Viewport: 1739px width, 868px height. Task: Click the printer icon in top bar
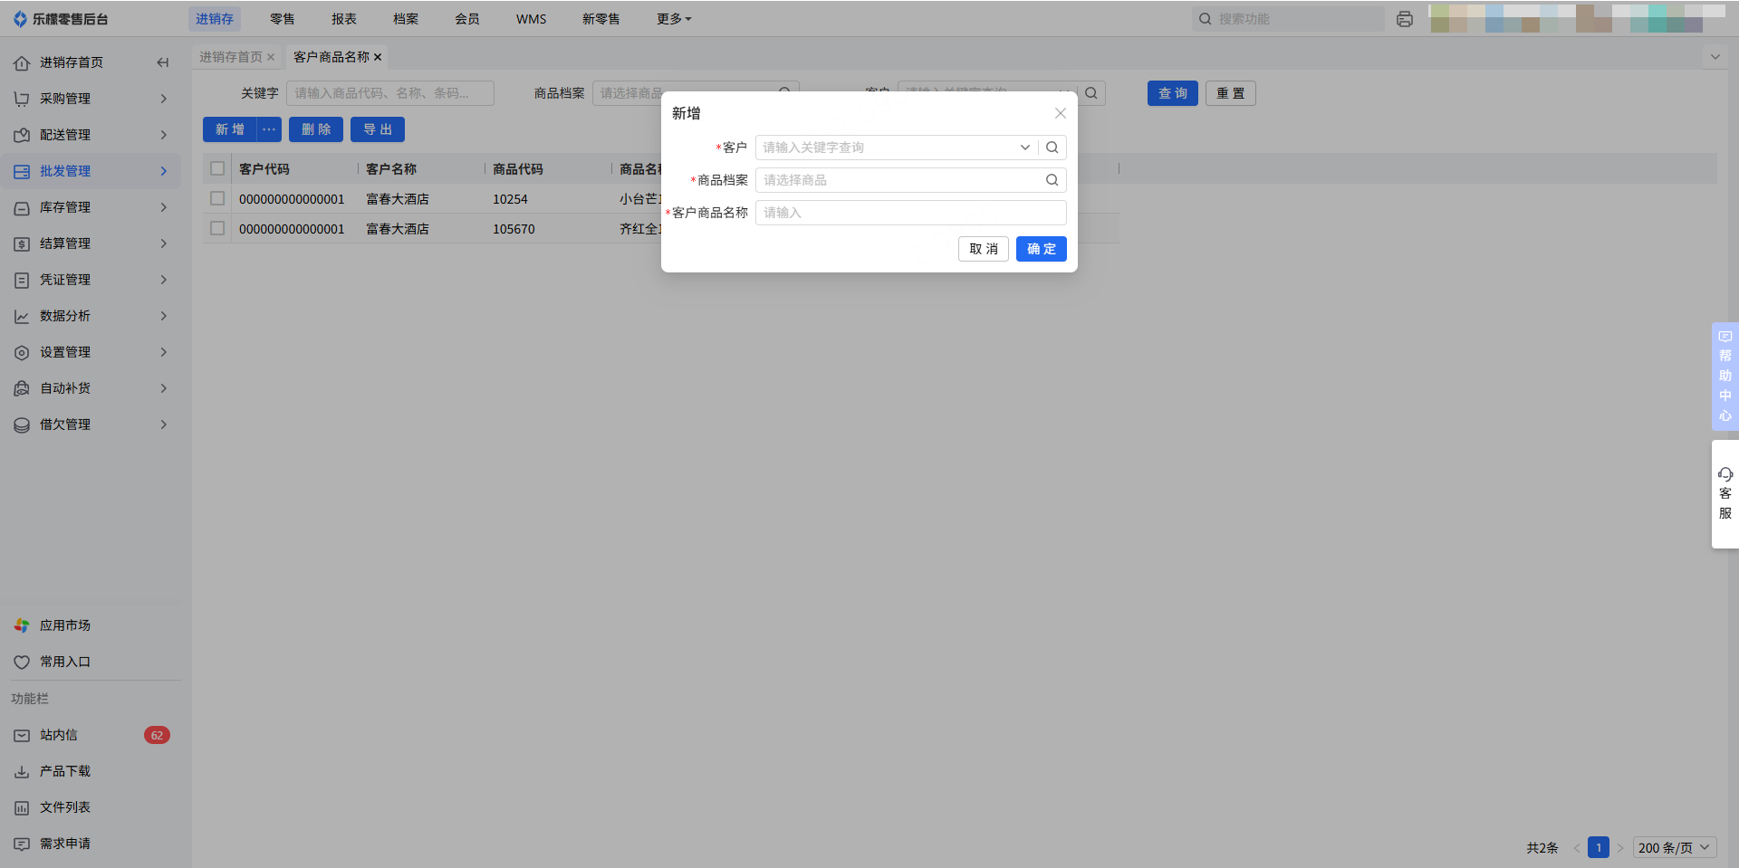point(1405,19)
